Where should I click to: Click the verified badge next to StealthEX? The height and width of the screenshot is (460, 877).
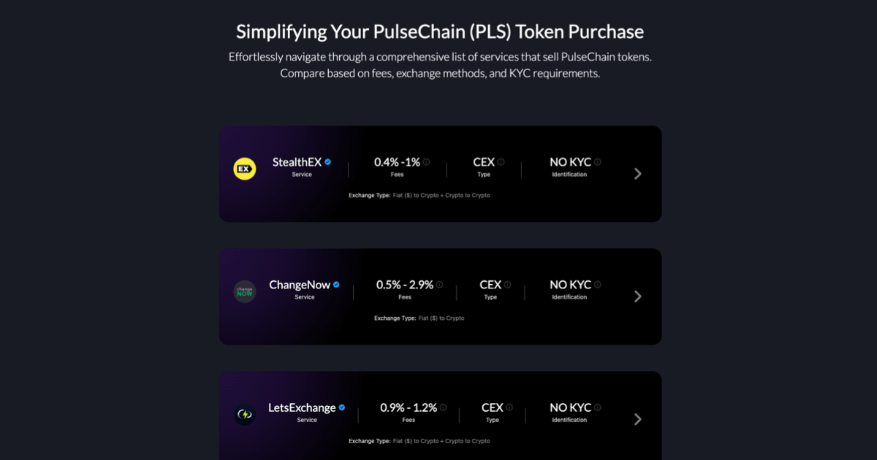329,162
